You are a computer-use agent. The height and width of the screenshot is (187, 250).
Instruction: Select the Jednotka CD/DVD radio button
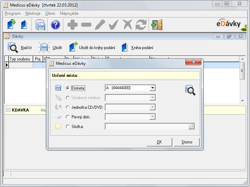67,107
